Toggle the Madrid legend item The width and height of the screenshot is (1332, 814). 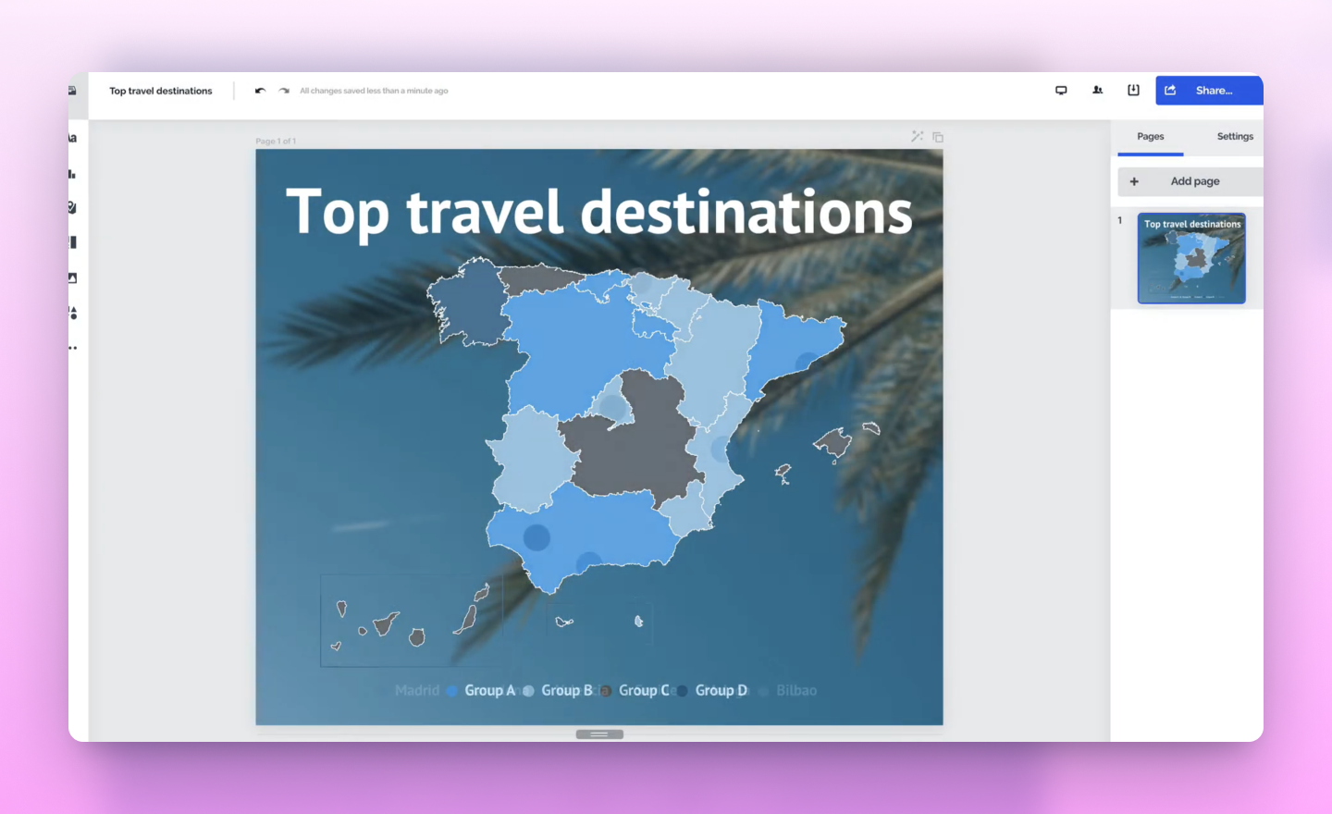pyautogui.click(x=417, y=690)
